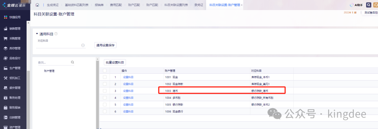Viewport: 378px width, 129px height.
Task: Switch to the 生成凭证 tab
Action: pos(53,5)
